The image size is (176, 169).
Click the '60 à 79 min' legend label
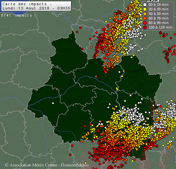coord(158,18)
